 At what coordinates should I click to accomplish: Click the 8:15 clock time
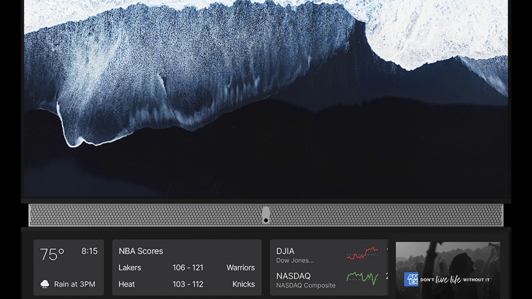(x=89, y=251)
